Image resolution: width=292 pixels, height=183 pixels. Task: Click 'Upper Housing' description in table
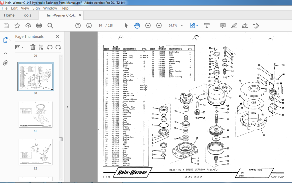click(175, 71)
